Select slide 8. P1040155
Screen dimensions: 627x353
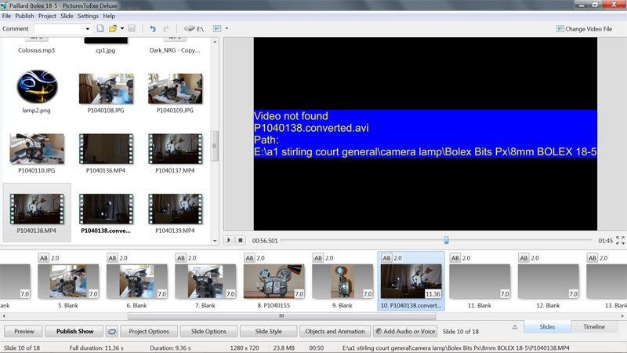coord(274,282)
